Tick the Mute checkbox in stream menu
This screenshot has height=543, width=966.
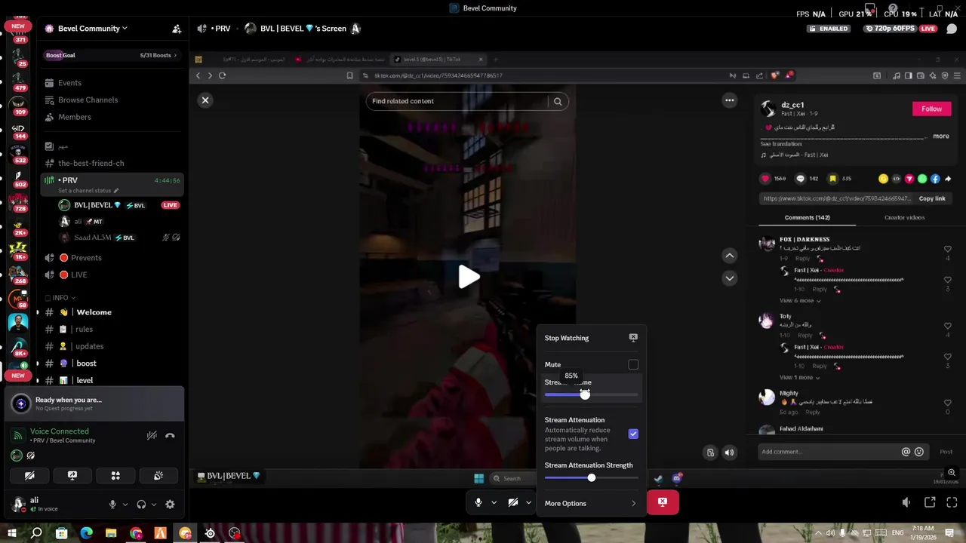(x=633, y=365)
